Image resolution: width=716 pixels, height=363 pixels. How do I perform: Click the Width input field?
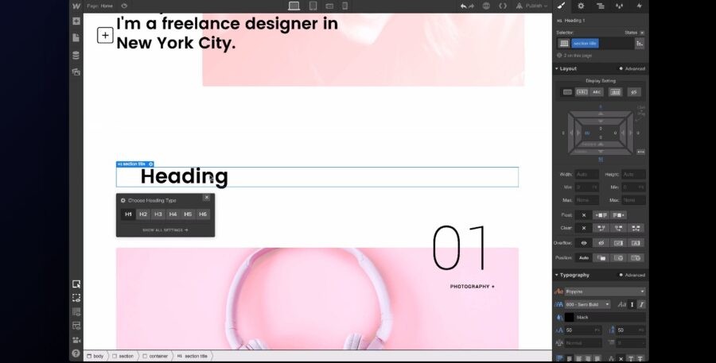[587, 174]
